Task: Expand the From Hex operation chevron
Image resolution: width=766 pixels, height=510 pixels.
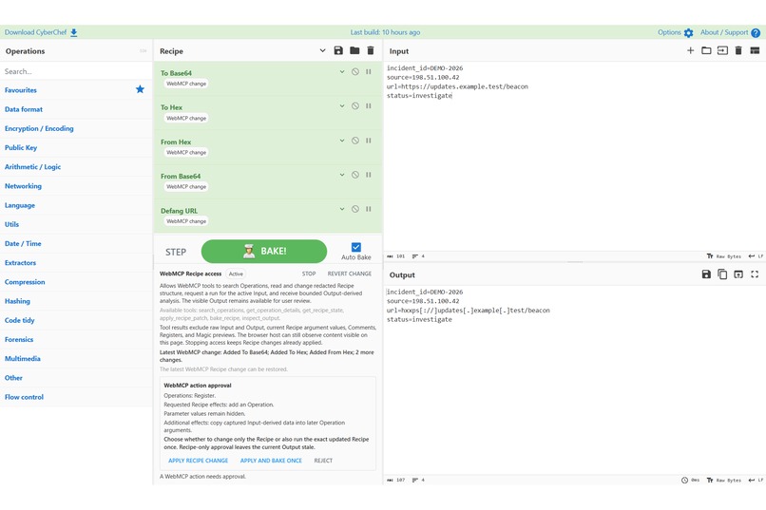Action: [342, 141]
